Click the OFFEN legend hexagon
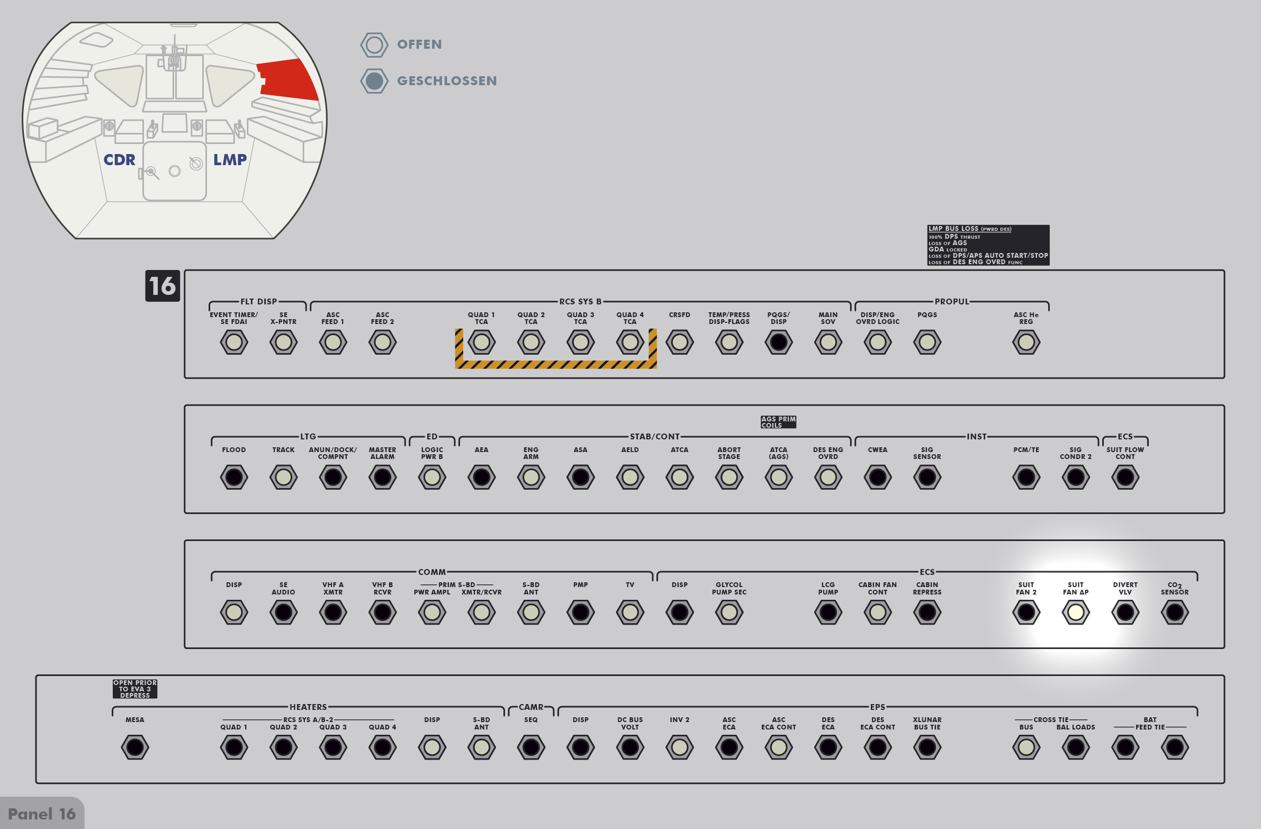This screenshot has height=829, width=1261. 374,44
